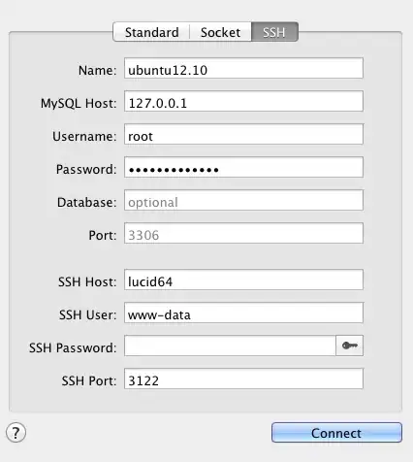Switch to the Standard connection tab
Viewport: 413px width, 462px height.
tap(151, 32)
